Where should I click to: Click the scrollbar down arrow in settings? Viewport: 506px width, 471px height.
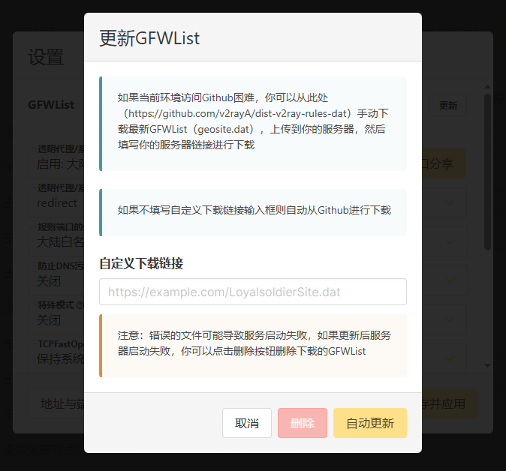click(487, 365)
